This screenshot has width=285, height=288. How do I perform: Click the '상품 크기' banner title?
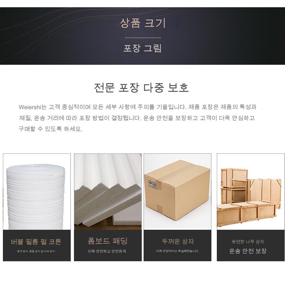coord(143,23)
